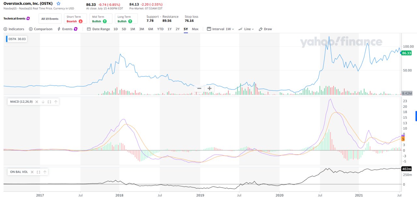Click the red down-arrow Bearish icon

[81, 21]
